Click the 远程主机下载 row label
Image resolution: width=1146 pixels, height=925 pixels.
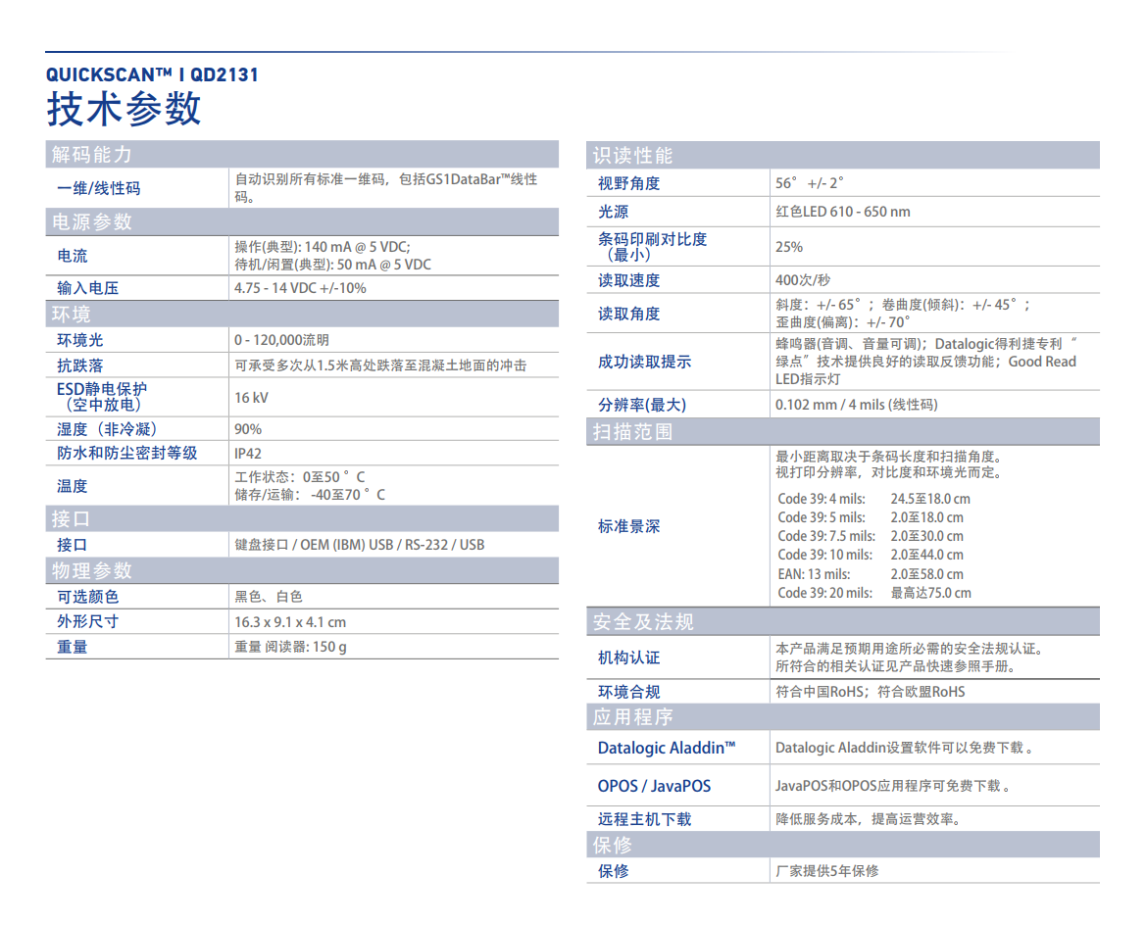[644, 819]
